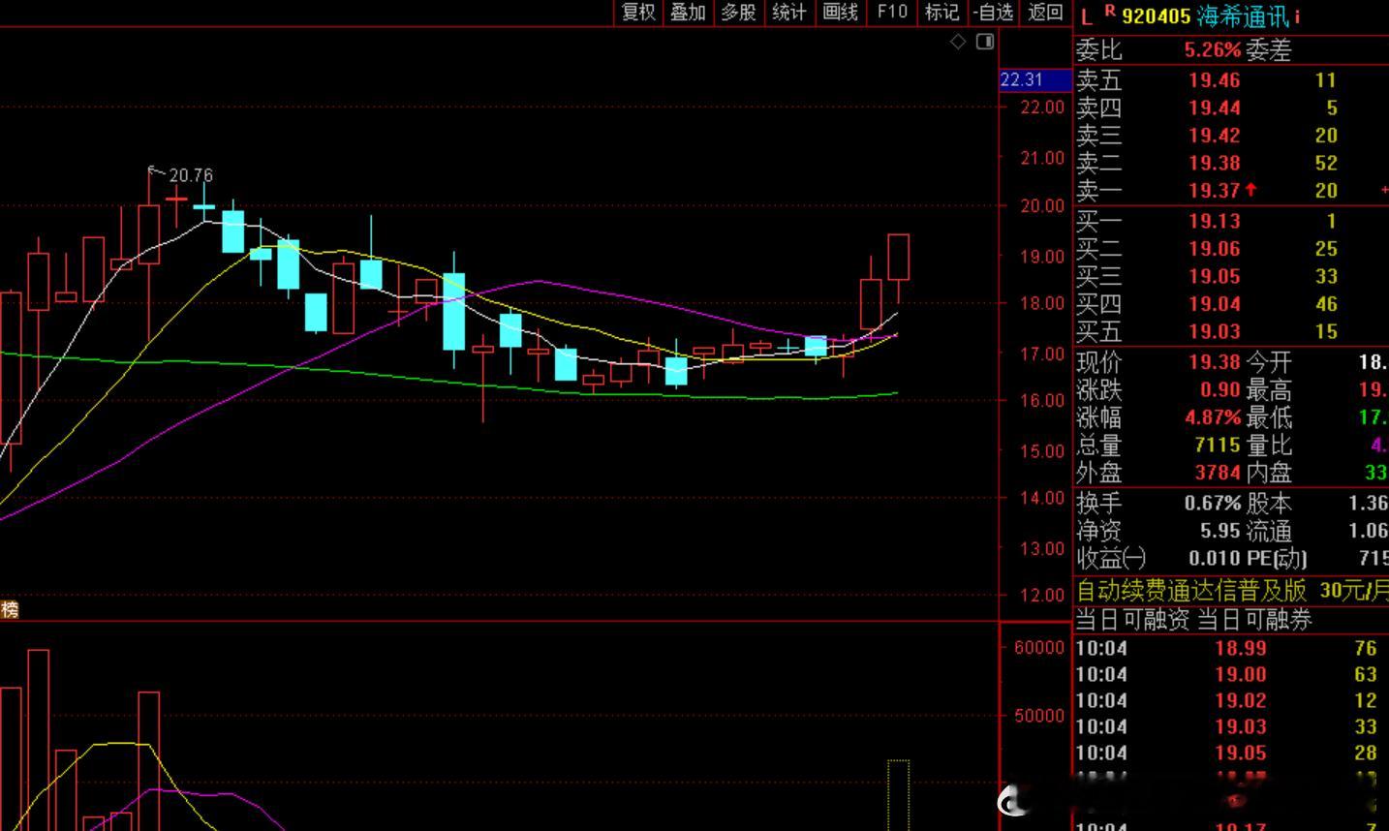Open the 叠加 overlay option
This screenshot has width=1389, height=831.
click(x=689, y=12)
